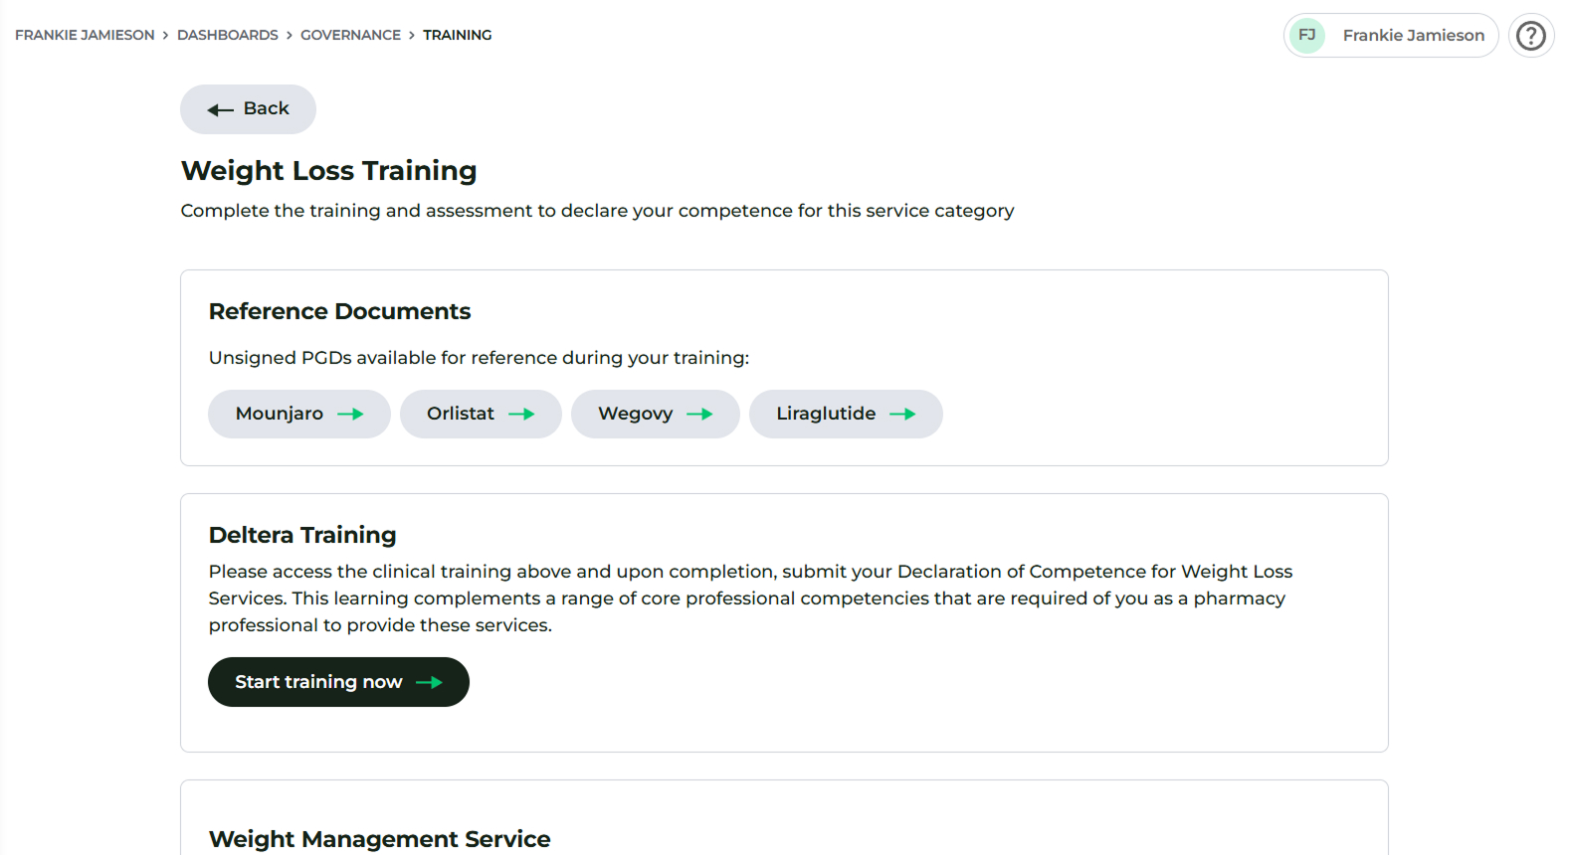Click the arrow on Start training now
Screen dimensions: 1570x855
(429, 683)
